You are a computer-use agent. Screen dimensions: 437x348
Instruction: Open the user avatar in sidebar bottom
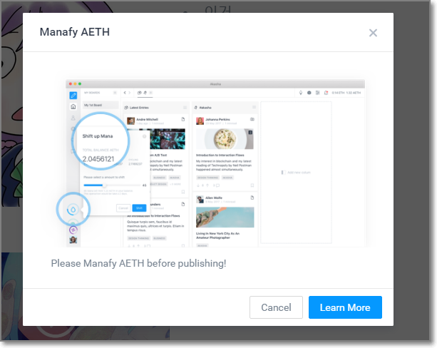(73, 240)
